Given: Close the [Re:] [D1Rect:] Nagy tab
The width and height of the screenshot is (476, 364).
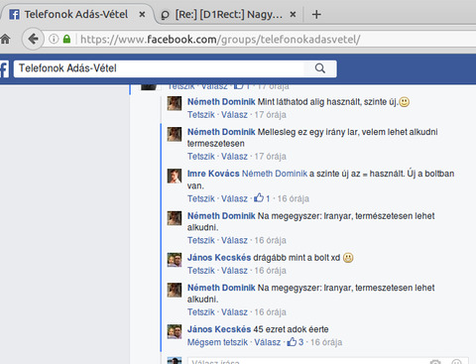Looking at the screenshot, I should point(293,14).
